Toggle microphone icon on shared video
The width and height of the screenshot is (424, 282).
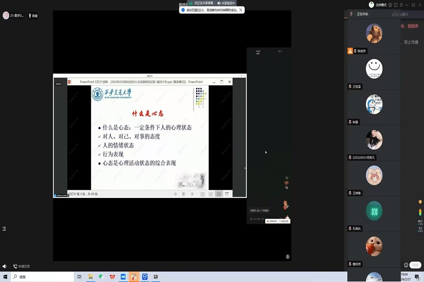pyautogui.click(x=287, y=257)
